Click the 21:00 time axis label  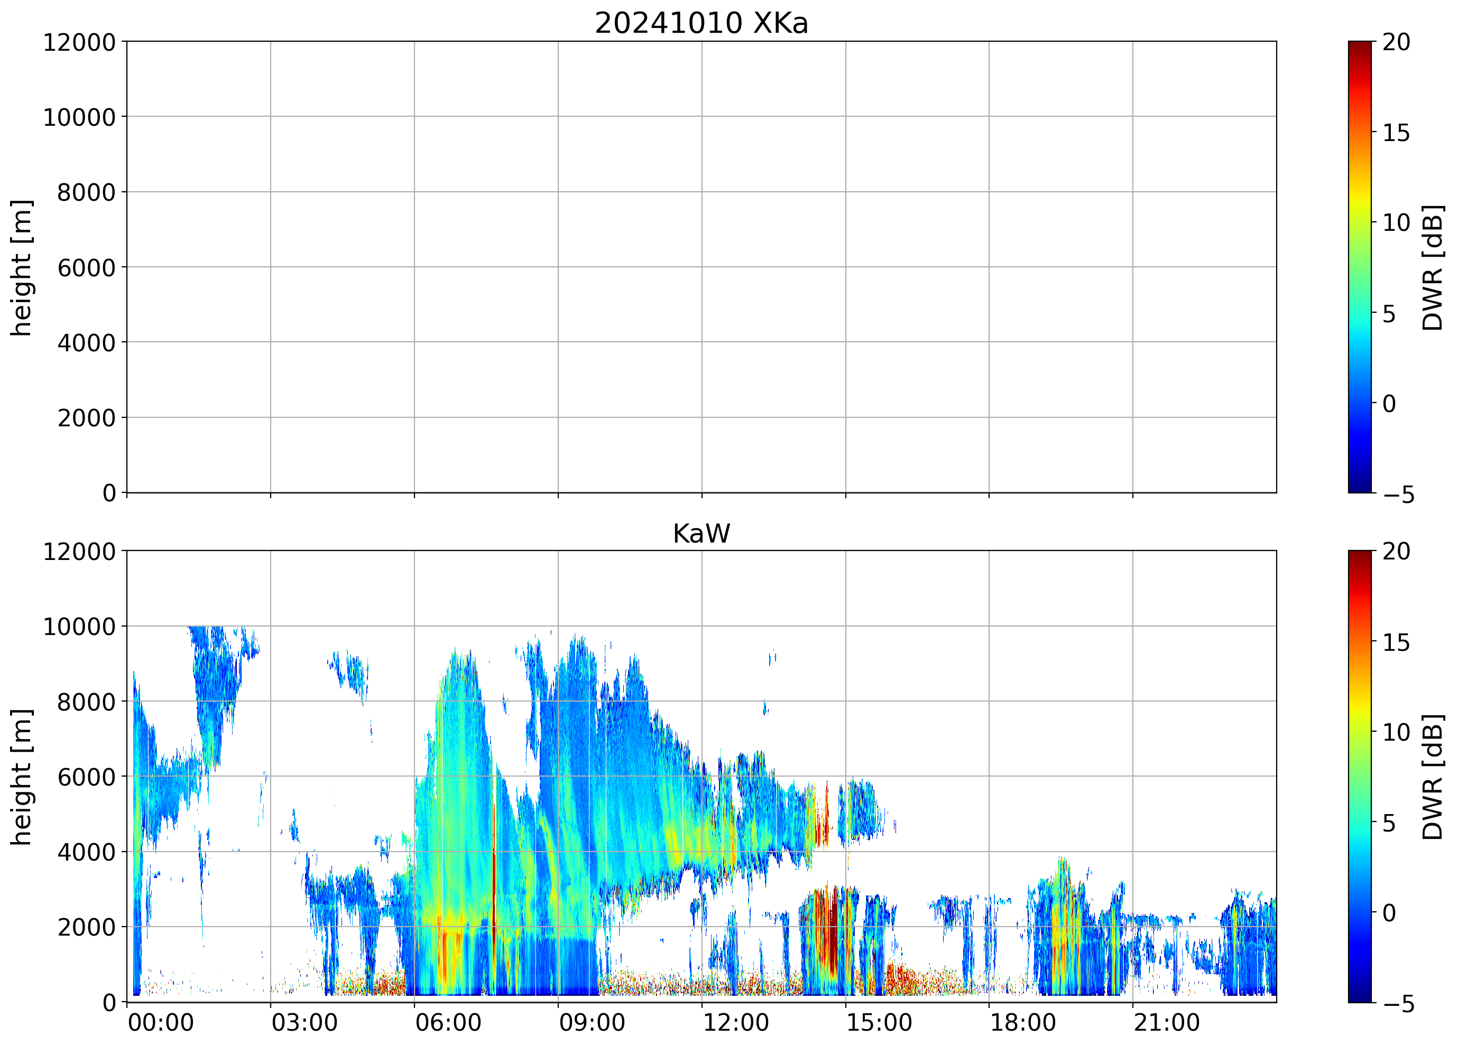[x=1166, y=1023]
